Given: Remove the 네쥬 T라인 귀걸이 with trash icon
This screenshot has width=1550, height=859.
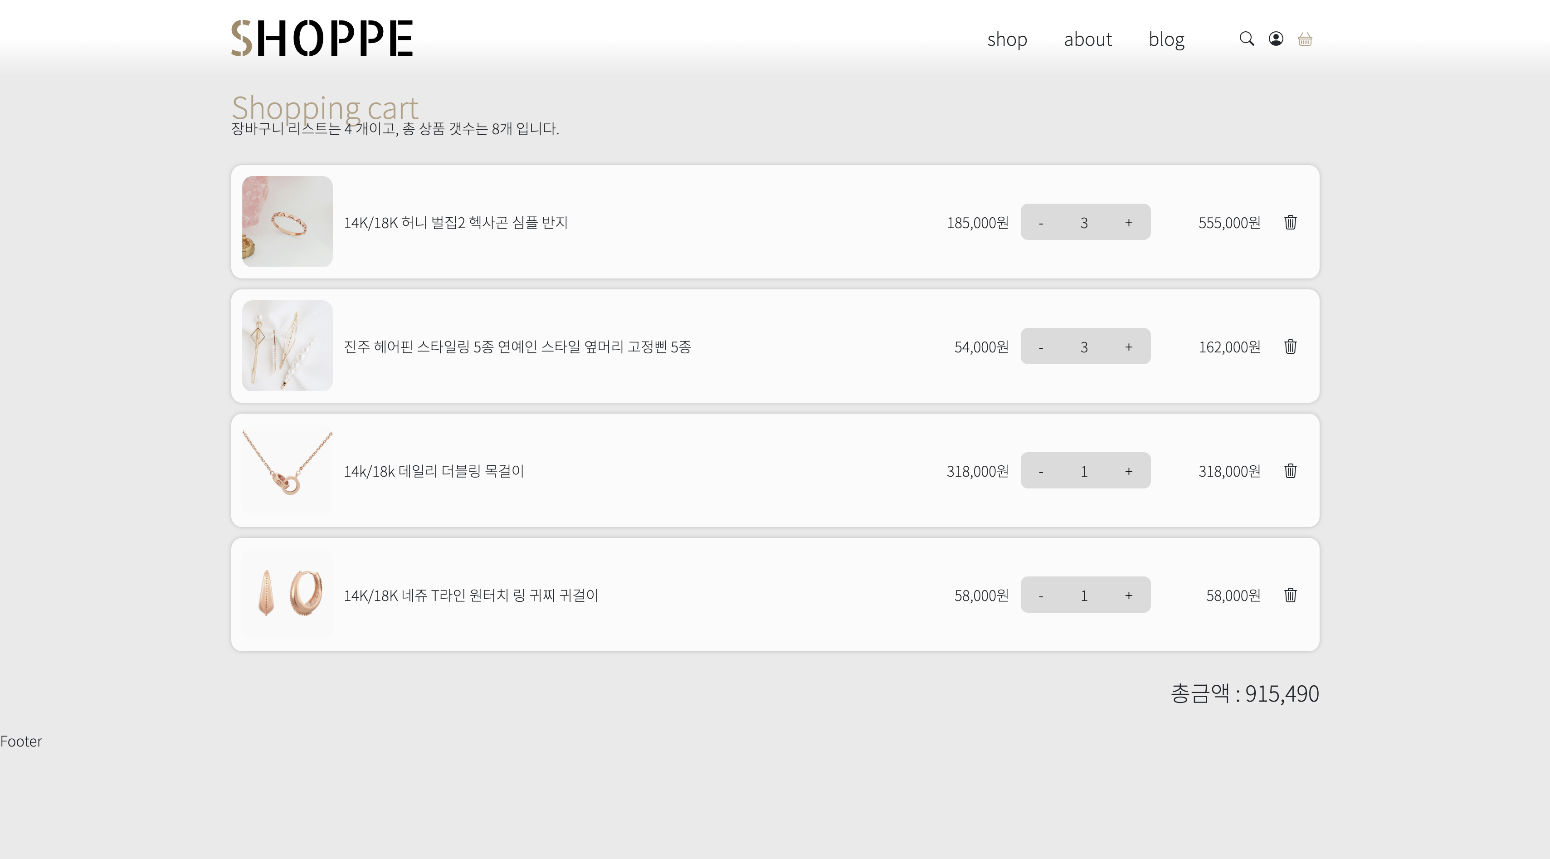Looking at the screenshot, I should click(1290, 595).
